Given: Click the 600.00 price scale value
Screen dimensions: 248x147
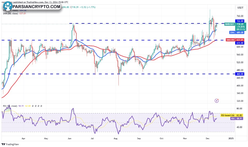Looking at the screenshot, I should click(x=240, y=47).
